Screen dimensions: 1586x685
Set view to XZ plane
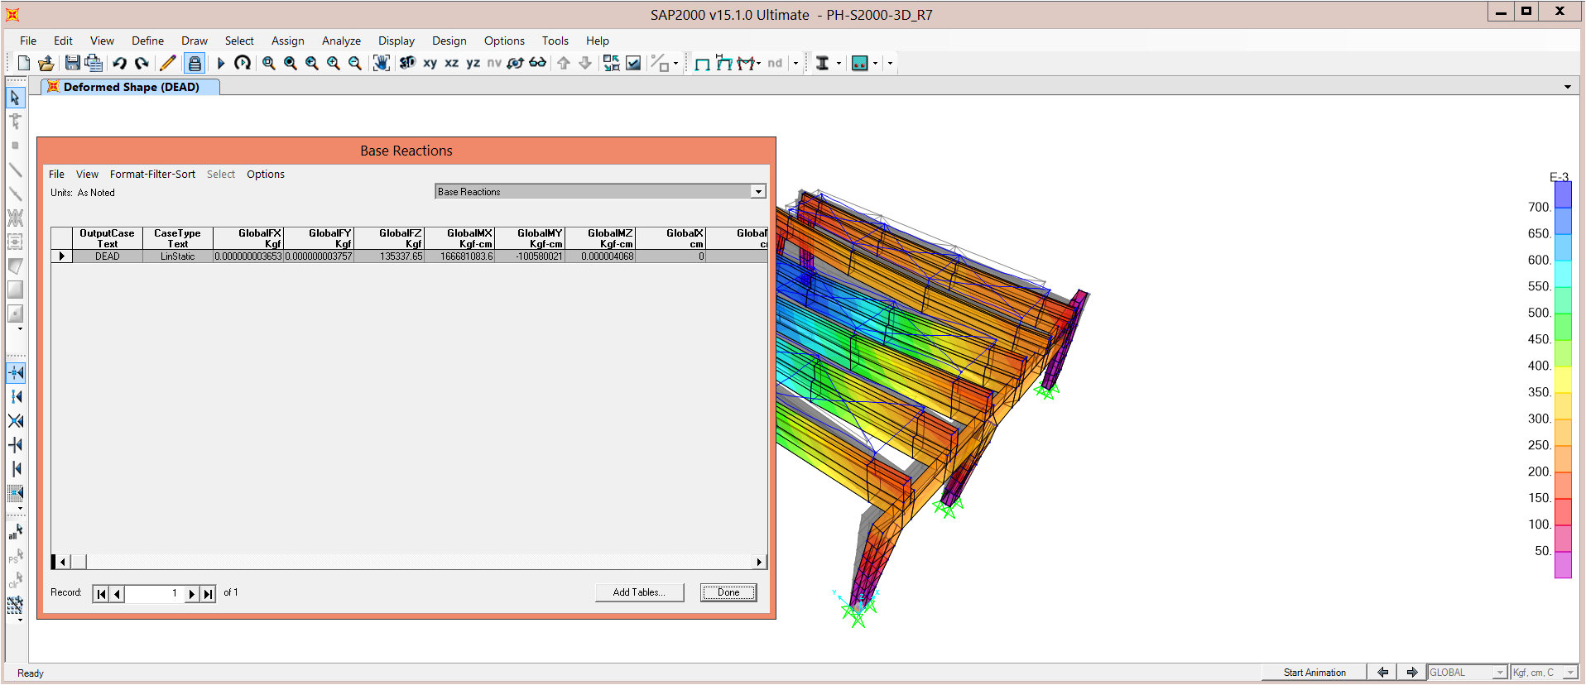[x=451, y=63]
